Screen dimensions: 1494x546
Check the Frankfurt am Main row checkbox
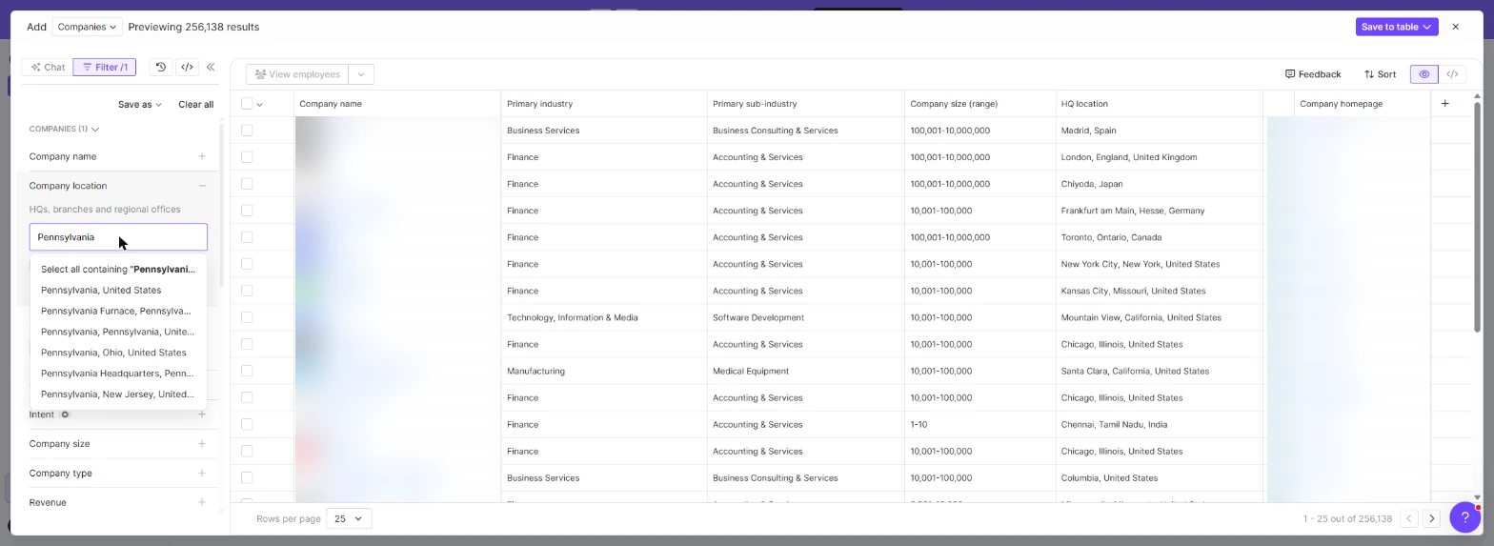[248, 211]
